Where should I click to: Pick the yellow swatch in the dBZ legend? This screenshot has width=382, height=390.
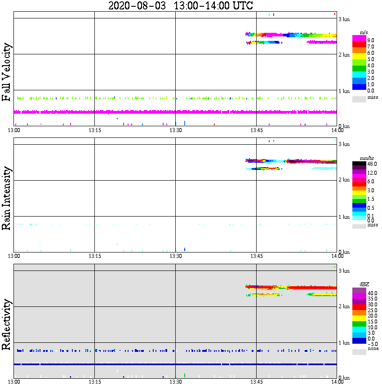coord(359,319)
